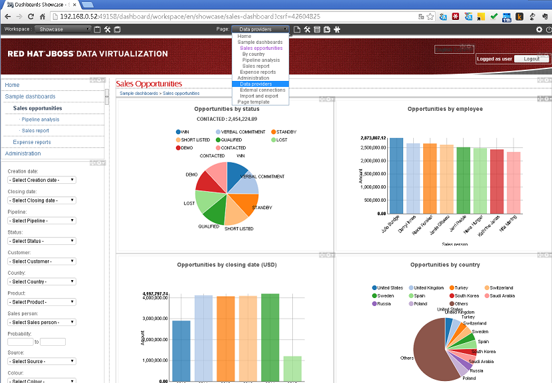Open the Showcase workspace selector
Screen dimensions: 552x383
coord(65,29)
